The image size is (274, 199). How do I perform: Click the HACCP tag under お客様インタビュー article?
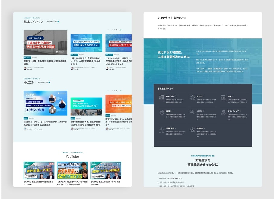[26, 119]
